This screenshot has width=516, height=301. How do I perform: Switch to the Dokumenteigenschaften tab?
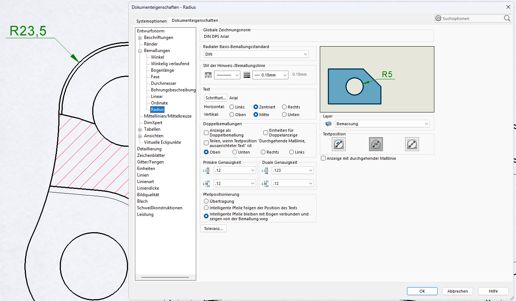click(x=195, y=20)
